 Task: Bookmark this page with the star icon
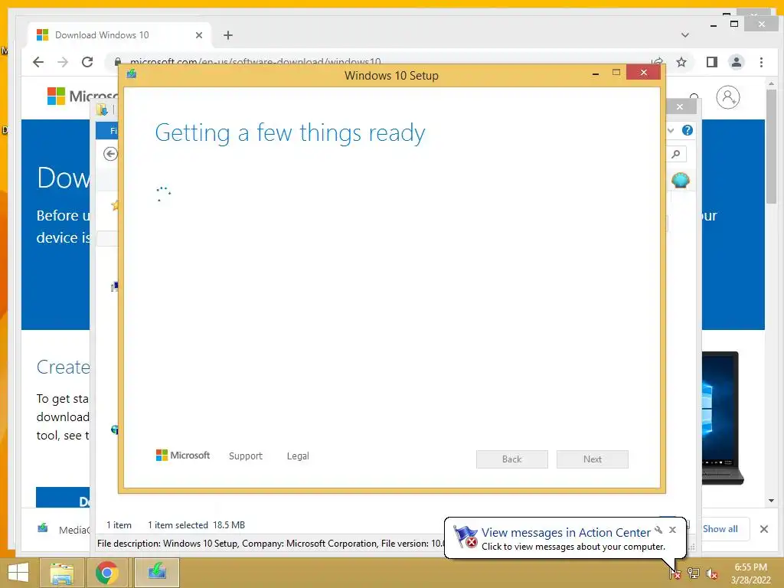(681, 62)
